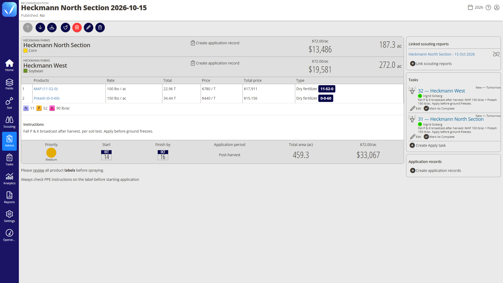503x283 pixels.
Task: Click the download-to-drive icon in toolbar
Action: [x=52, y=28]
